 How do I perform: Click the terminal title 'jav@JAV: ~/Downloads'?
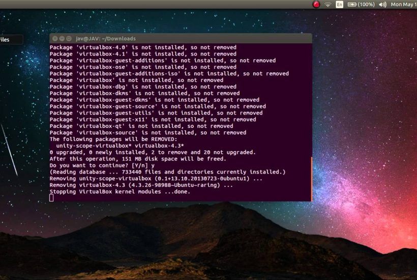pyautogui.click(x=106, y=39)
